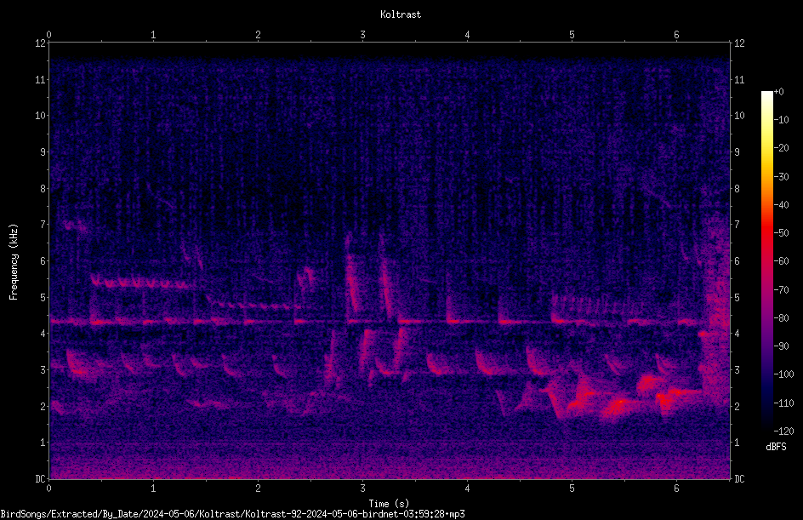Click the file path text at bottom

coord(232,514)
